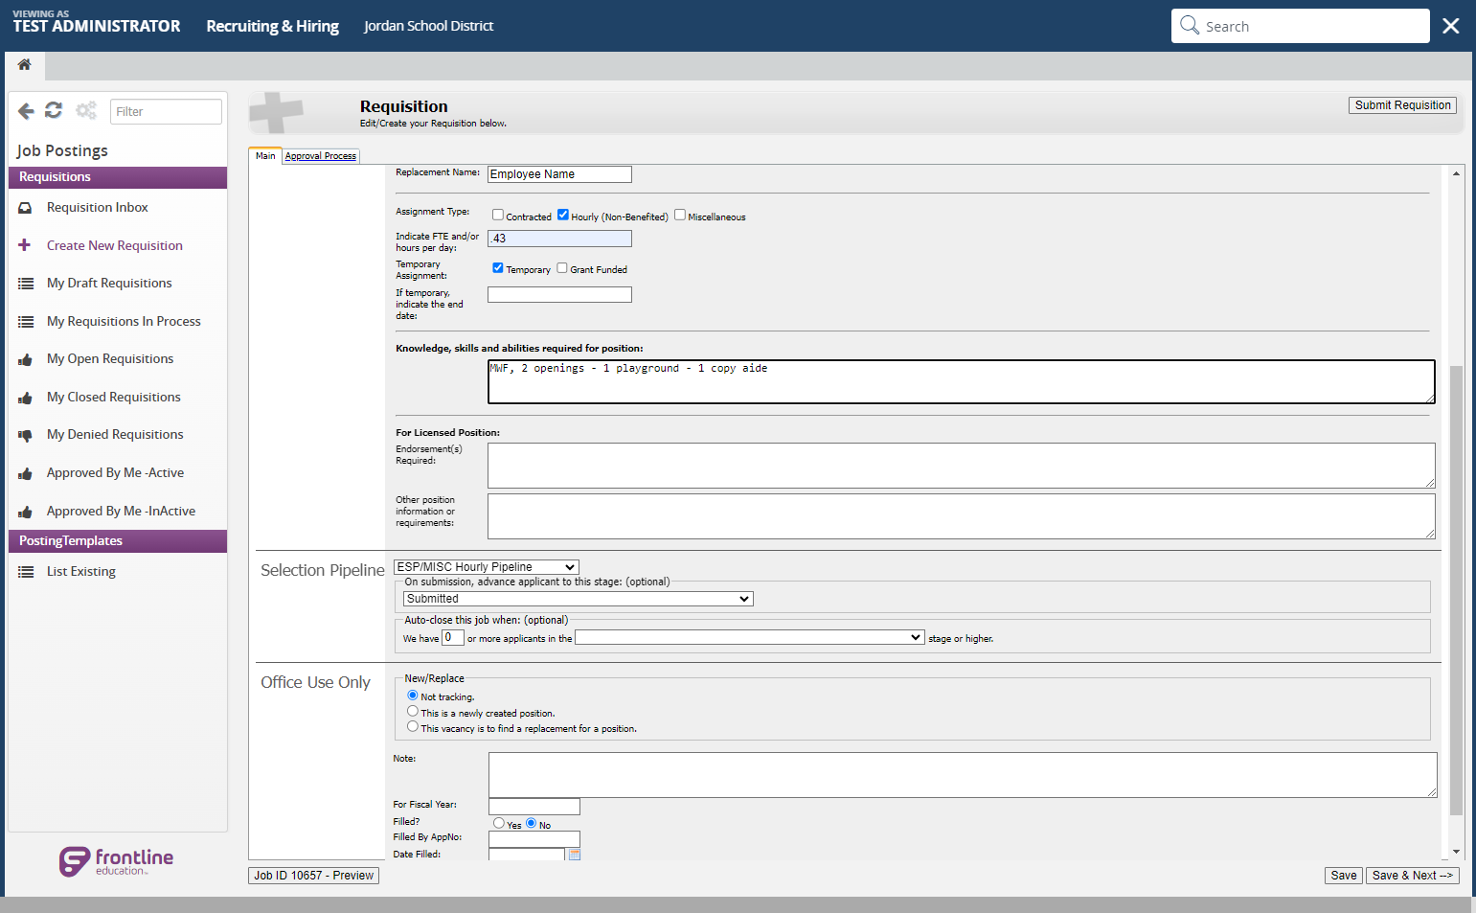
Task: Open the auto-close applicant stage dropdown
Action: (750, 637)
